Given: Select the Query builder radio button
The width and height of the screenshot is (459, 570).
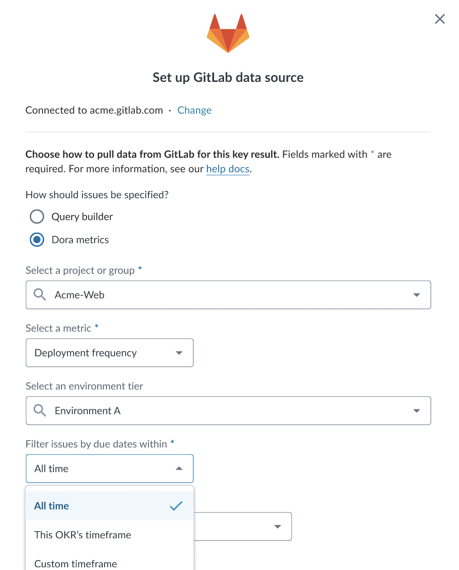Looking at the screenshot, I should [x=37, y=217].
